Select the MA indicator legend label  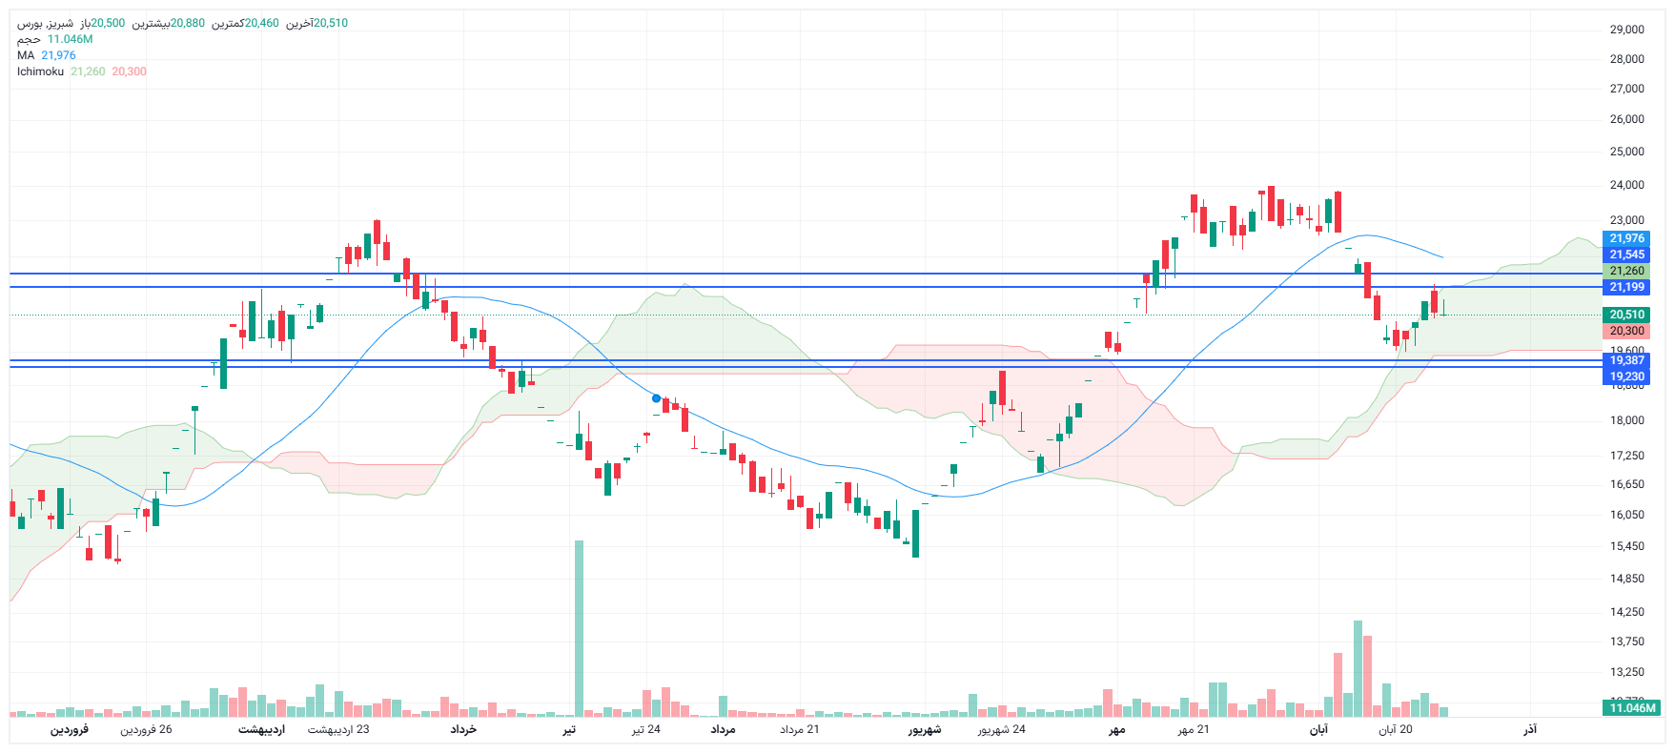coord(26,55)
